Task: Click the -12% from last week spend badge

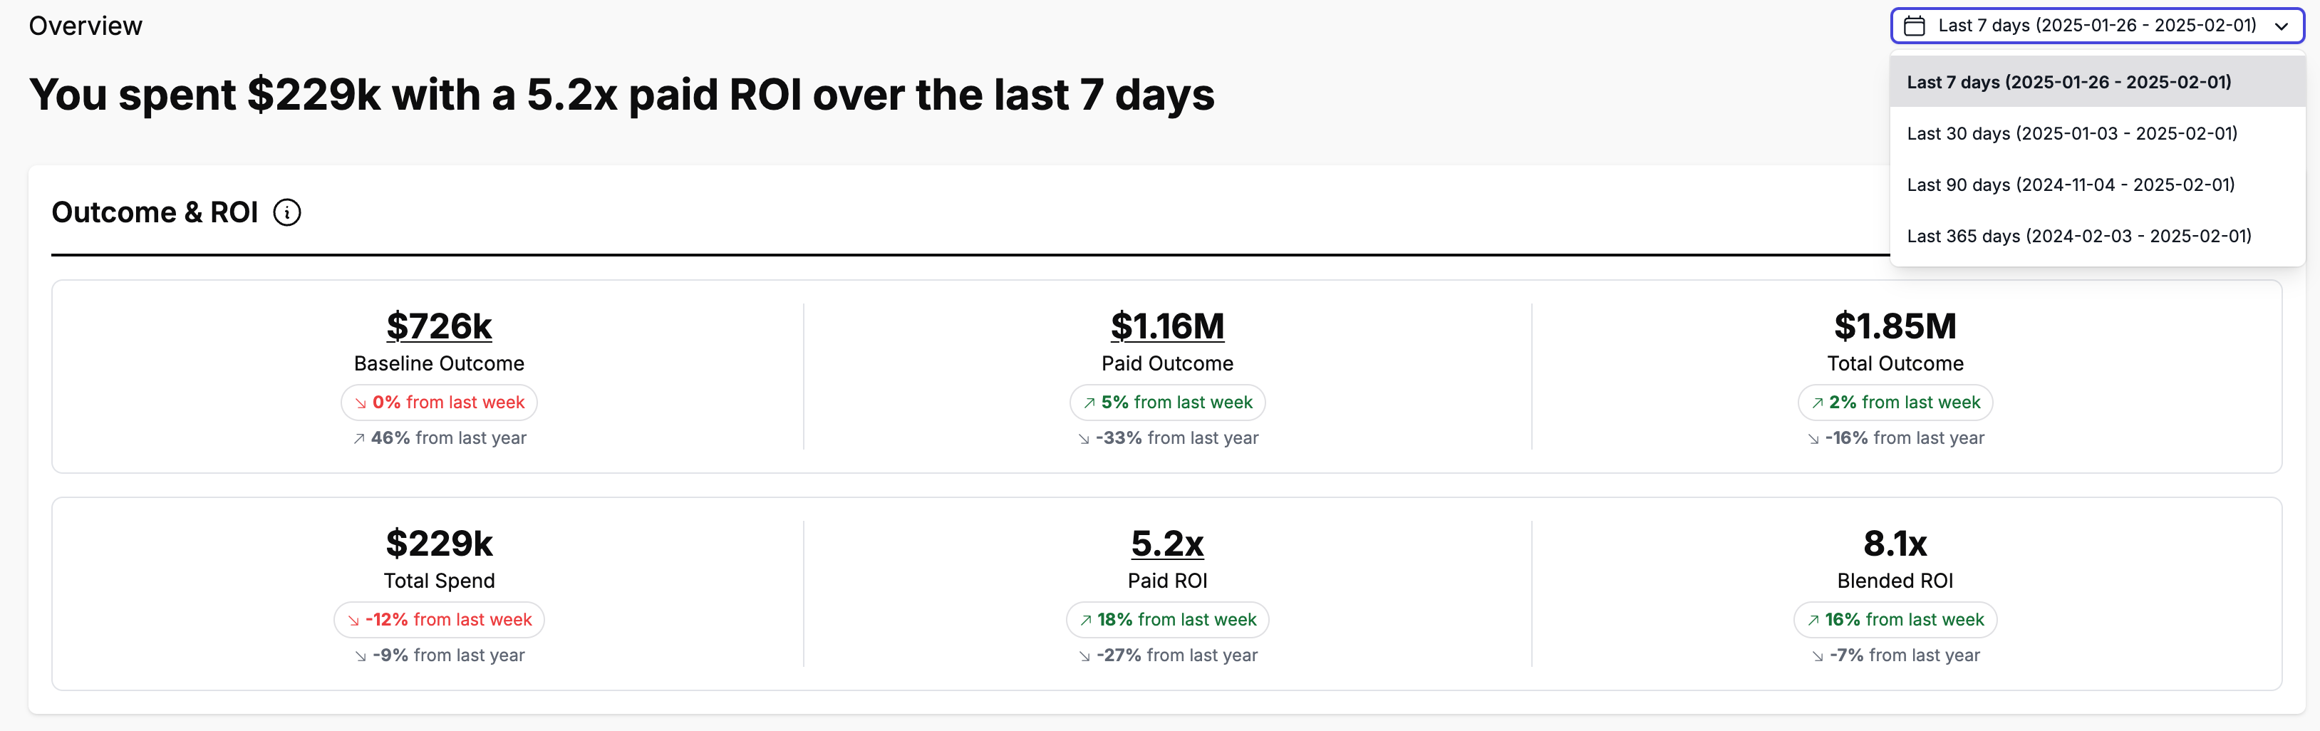Action: [439, 621]
